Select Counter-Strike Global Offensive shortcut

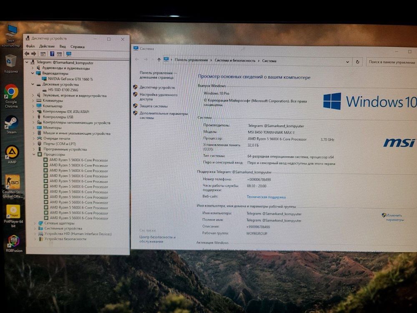[x=13, y=186]
